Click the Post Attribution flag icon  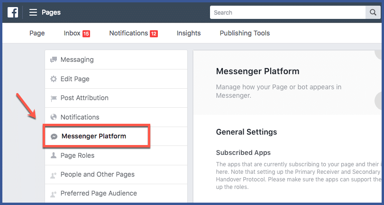(54, 98)
